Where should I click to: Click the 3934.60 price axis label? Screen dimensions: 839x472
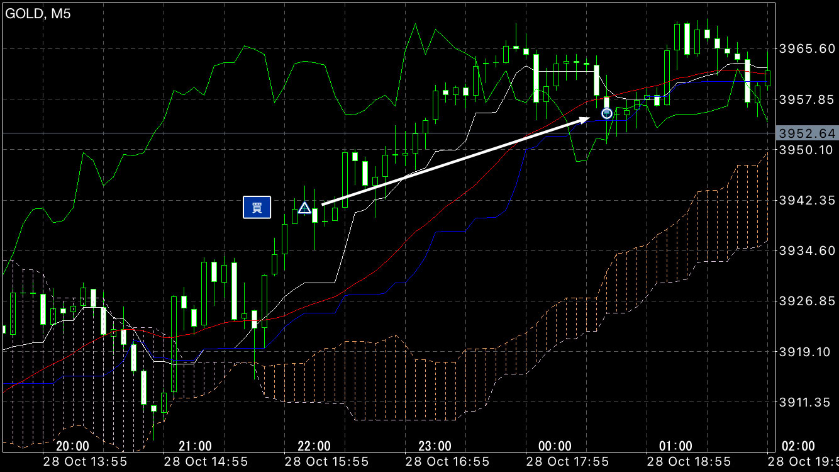coord(806,250)
